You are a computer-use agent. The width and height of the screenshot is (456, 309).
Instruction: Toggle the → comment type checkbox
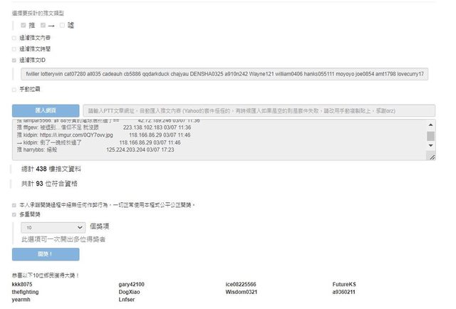[43, 26]
